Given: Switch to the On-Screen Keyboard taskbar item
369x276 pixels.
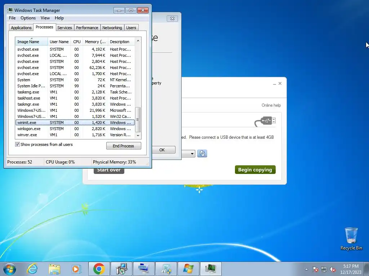Looking at the screenshot, I should pyautogui.click(x=144, y=269).
